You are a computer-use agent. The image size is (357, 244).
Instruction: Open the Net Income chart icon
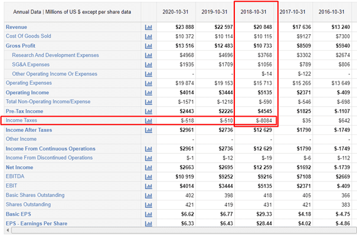tap(148, 167)
